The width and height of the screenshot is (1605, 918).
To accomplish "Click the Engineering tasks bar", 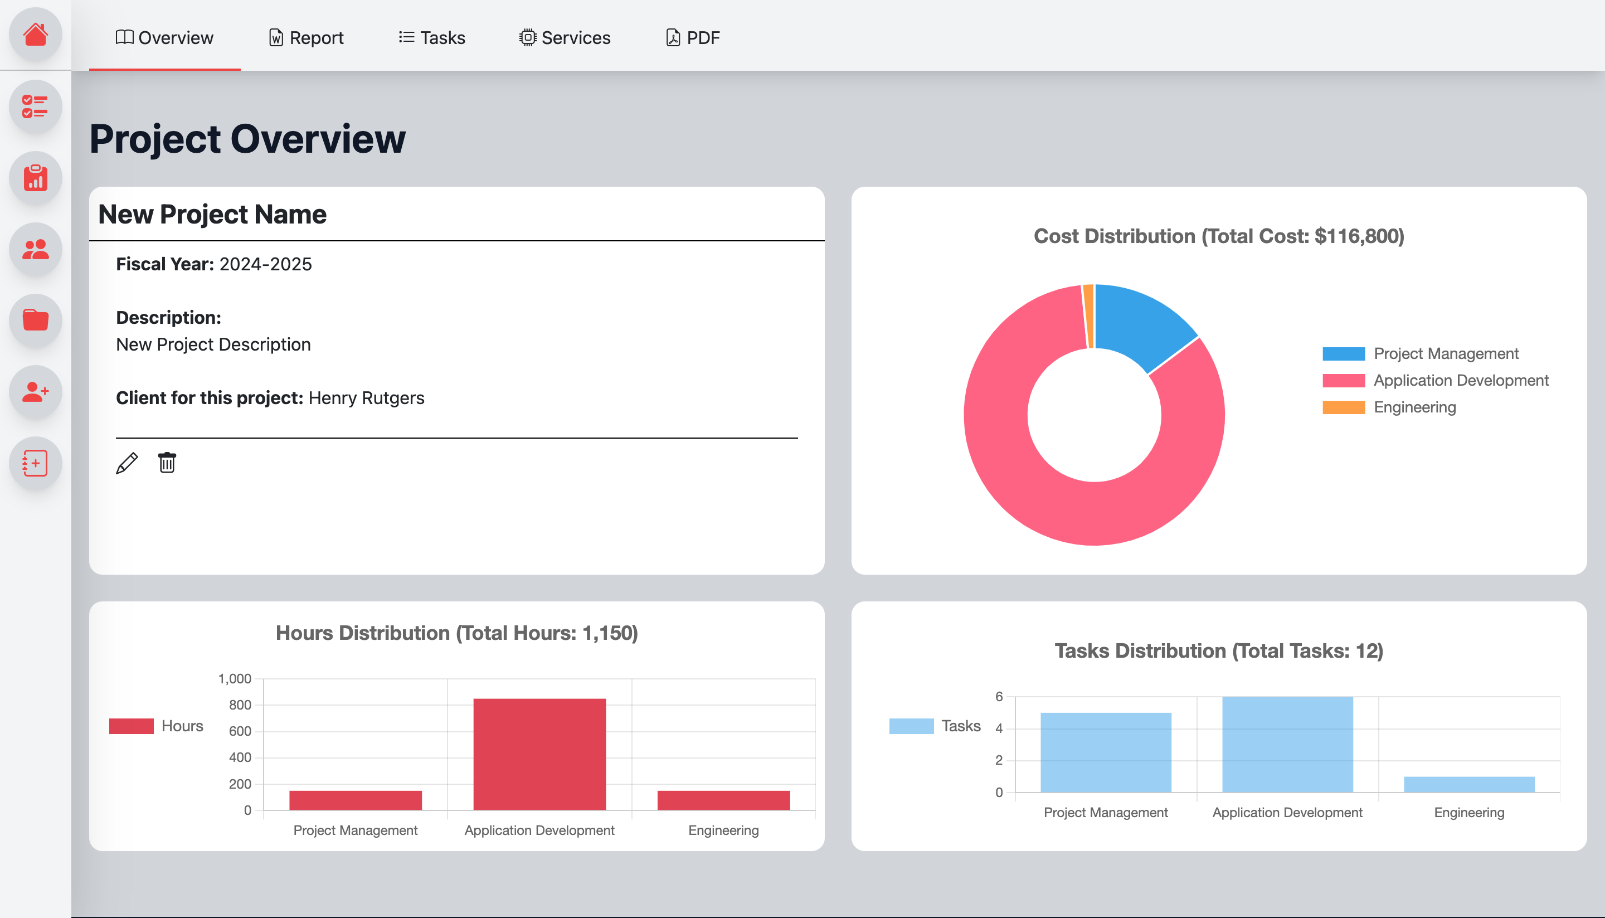I will coord(1469,784).
